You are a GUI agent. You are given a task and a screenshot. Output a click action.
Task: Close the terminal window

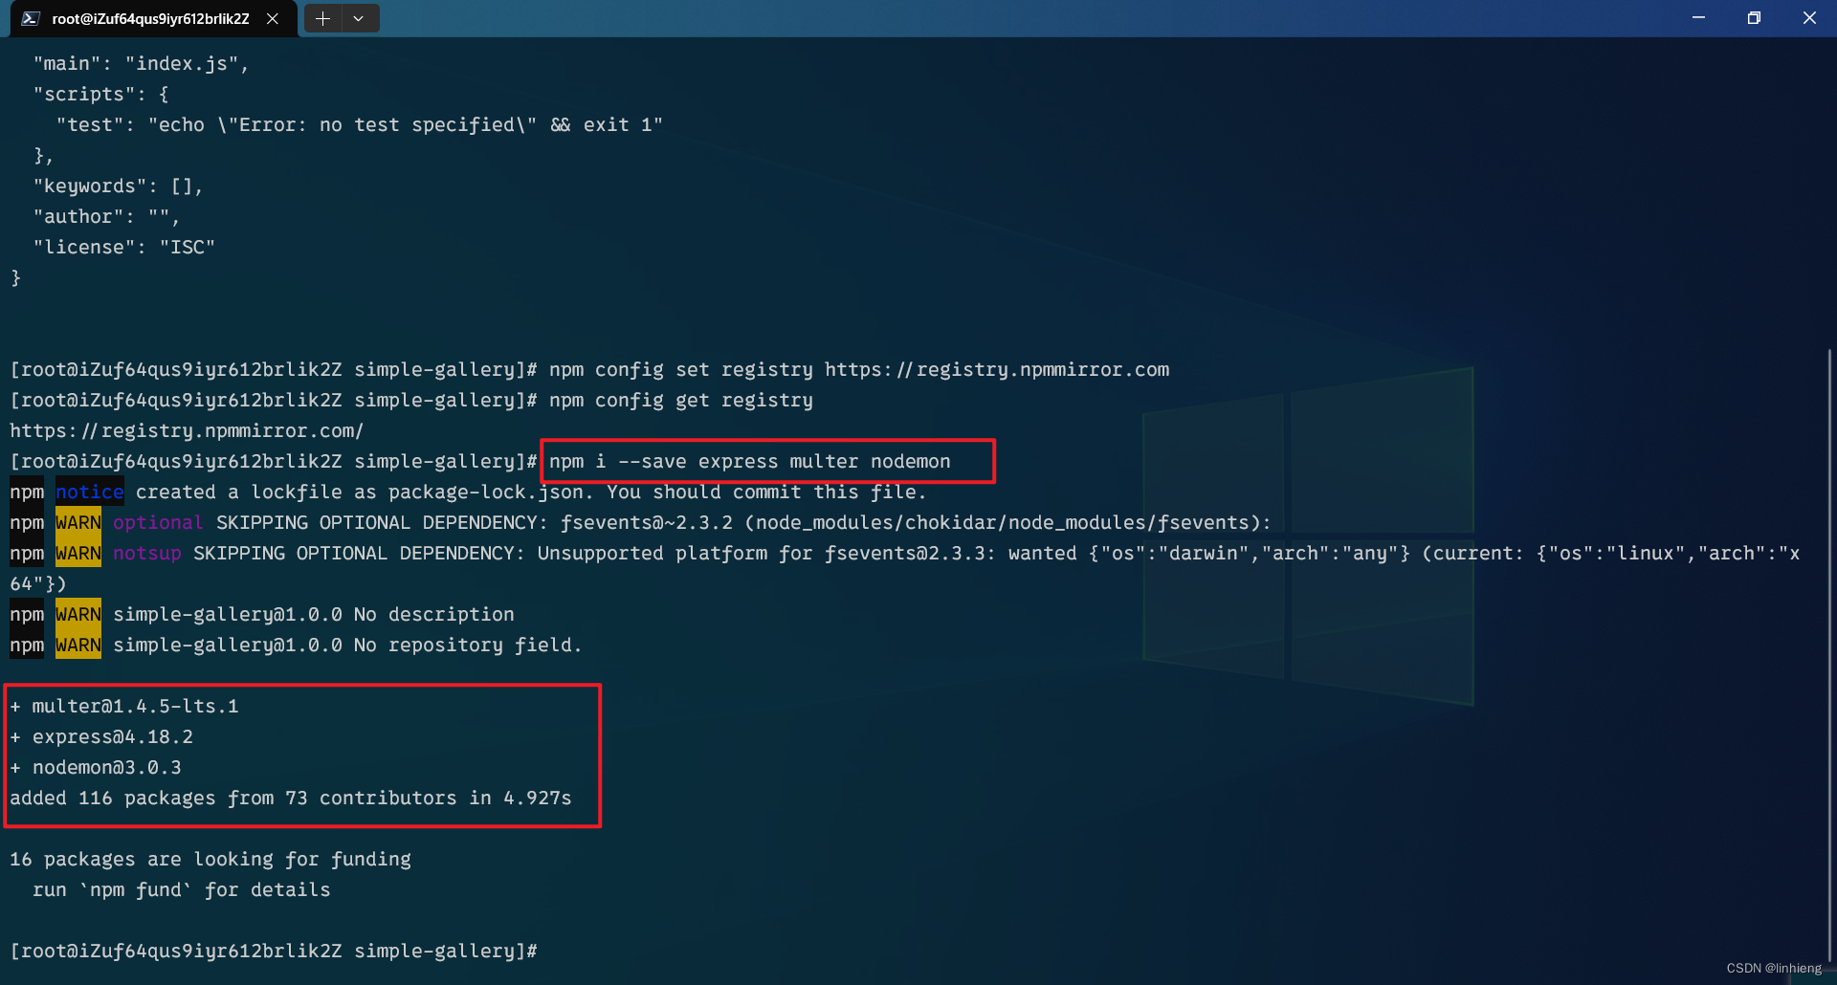tap(1809, 18)
